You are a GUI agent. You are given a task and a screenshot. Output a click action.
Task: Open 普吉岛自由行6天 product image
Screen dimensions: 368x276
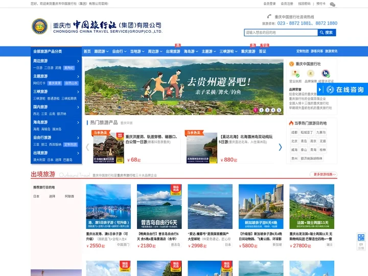click(x=159, y=206)
